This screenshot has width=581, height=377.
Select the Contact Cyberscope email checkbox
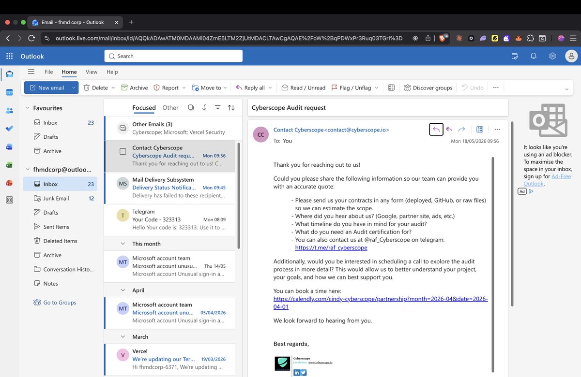click(x=123, y=151)
